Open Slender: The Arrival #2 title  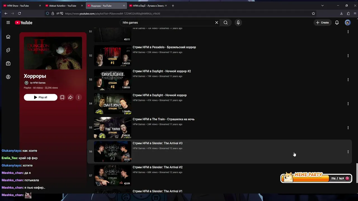click(157, 167)
